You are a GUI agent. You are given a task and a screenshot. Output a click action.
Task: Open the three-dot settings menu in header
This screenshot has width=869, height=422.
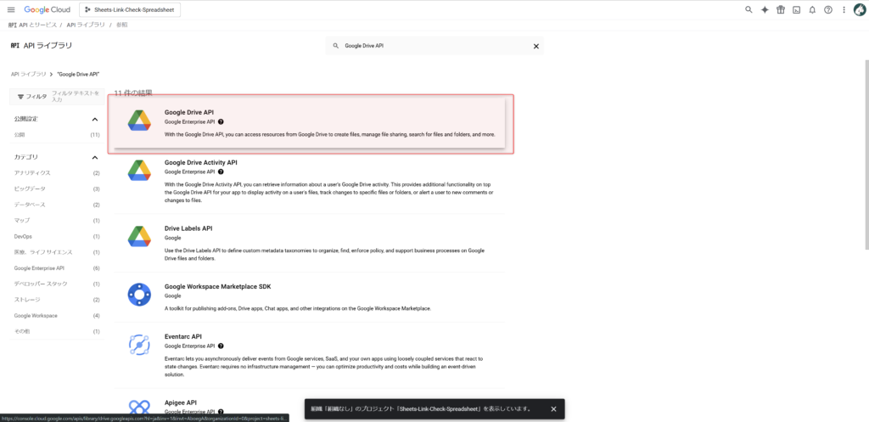843,9
